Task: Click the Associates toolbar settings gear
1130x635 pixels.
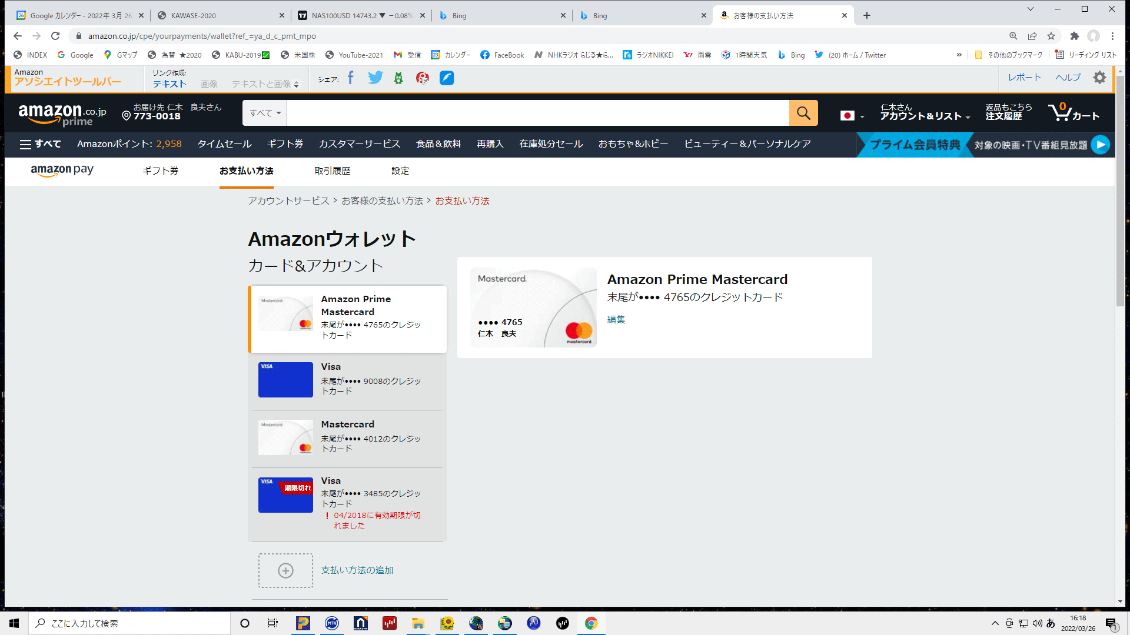Action: (x=1099, y=78)
